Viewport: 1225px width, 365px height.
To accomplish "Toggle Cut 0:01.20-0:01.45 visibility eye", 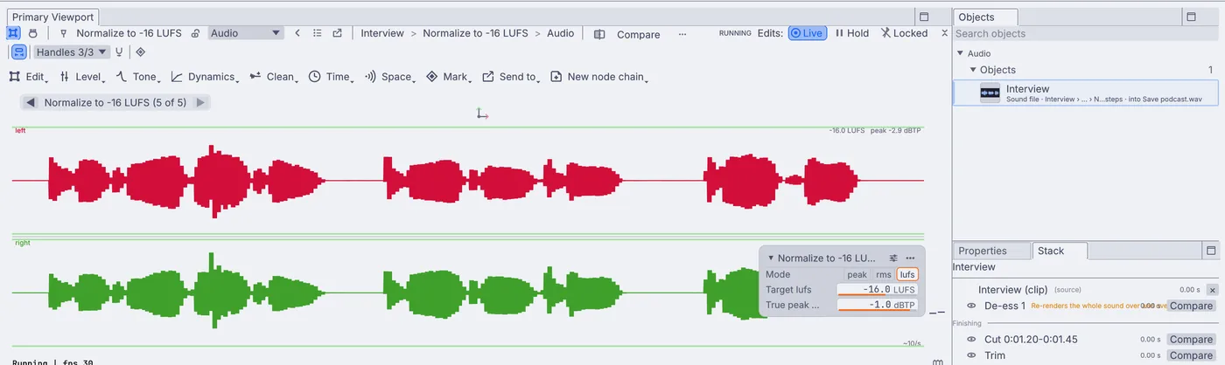I will pyautogui.click(x=971, y=339).
